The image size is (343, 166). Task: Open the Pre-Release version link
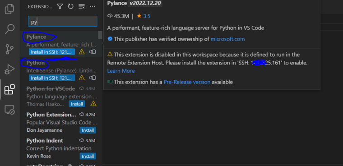[187, 82]
